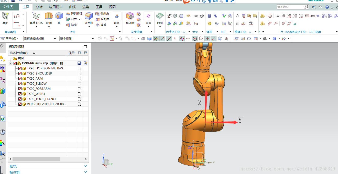Image resolution: width=338 pixels, height=174 pixels.
Task: Switch to the 应用模块 ribbon tab
Action: (56, 7)
